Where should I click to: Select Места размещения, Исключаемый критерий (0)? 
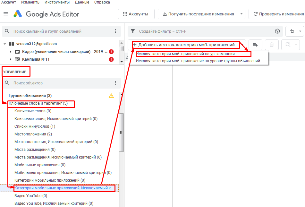(58, 157)
